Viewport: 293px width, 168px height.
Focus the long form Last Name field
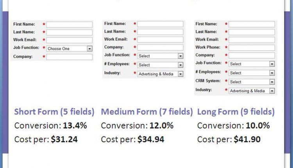(252, 32)
